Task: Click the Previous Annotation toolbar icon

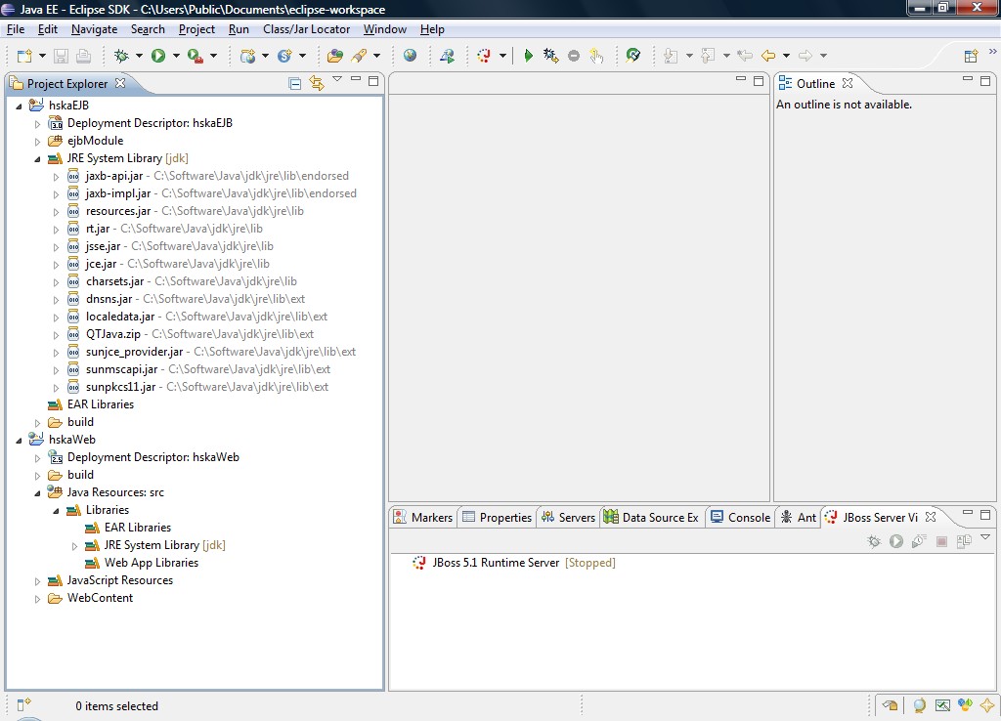Action: 708,56
